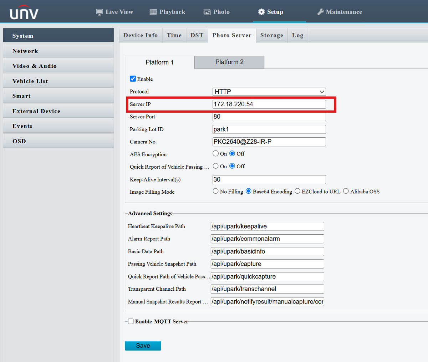Open Video & Audio settings section
This screenshot has height=362, width=428.
58,66
